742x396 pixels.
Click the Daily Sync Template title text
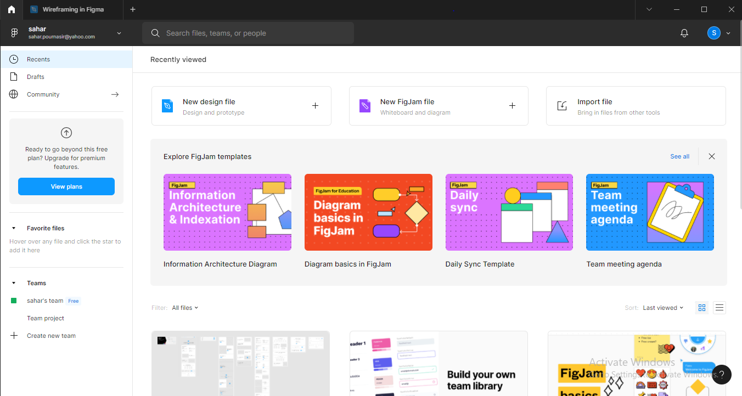pyautogui.click(x=480, y=264)
